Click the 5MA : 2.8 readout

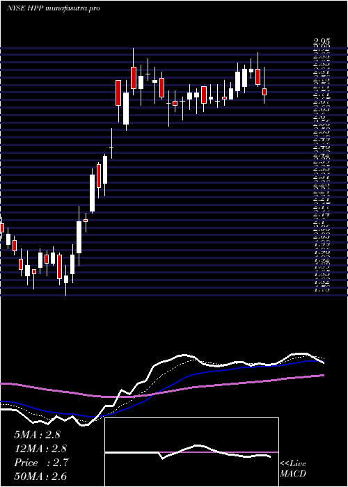tap(38, 435)
